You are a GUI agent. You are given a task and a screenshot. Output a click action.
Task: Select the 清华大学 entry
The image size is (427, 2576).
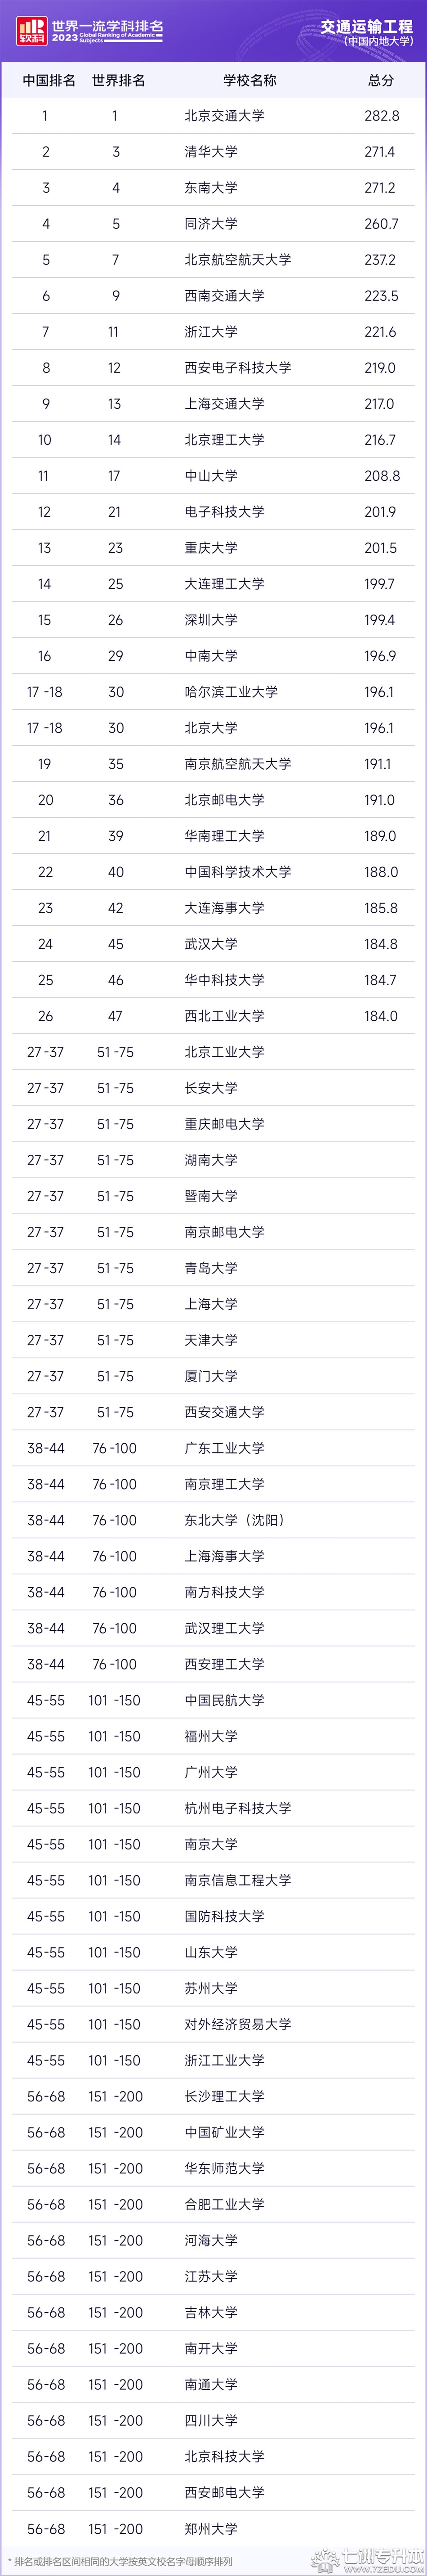point(211,152)
